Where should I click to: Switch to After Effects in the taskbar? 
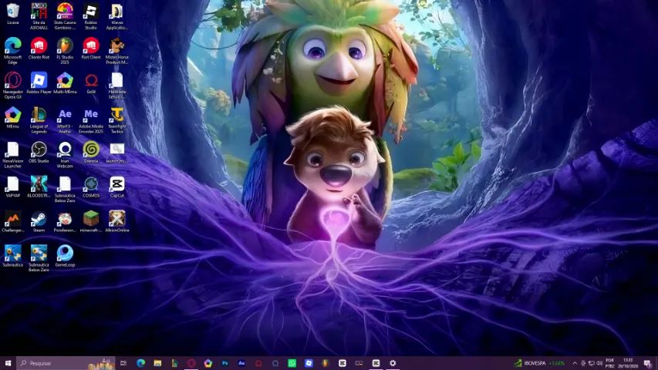tap(241, 363)
